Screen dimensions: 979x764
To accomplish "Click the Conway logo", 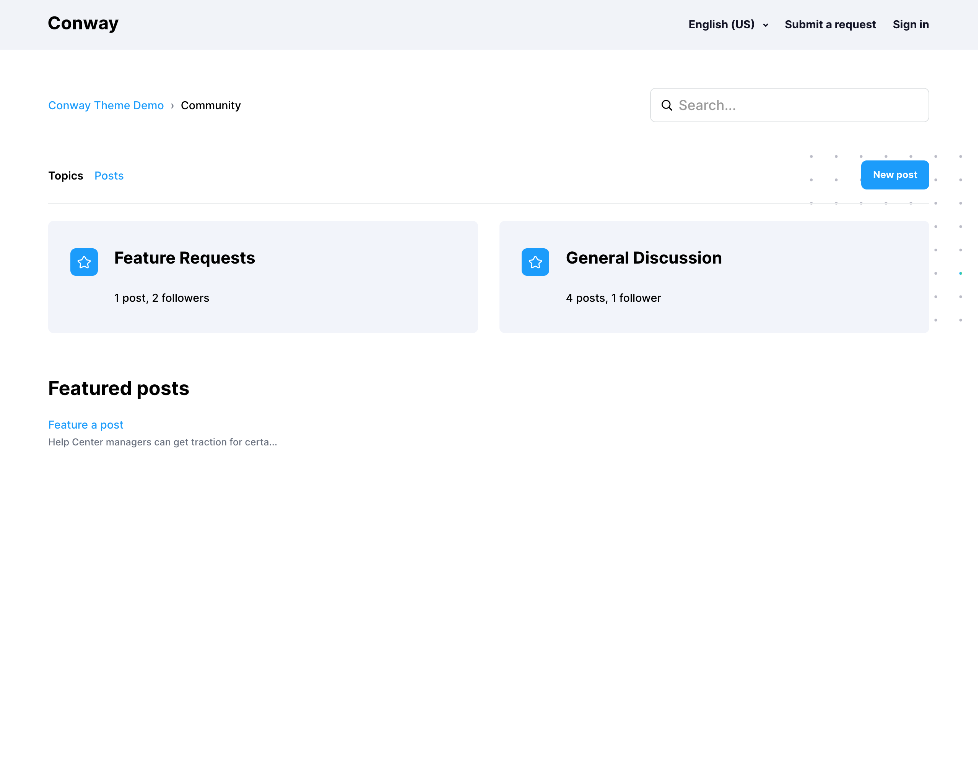I will pos(83,23).
